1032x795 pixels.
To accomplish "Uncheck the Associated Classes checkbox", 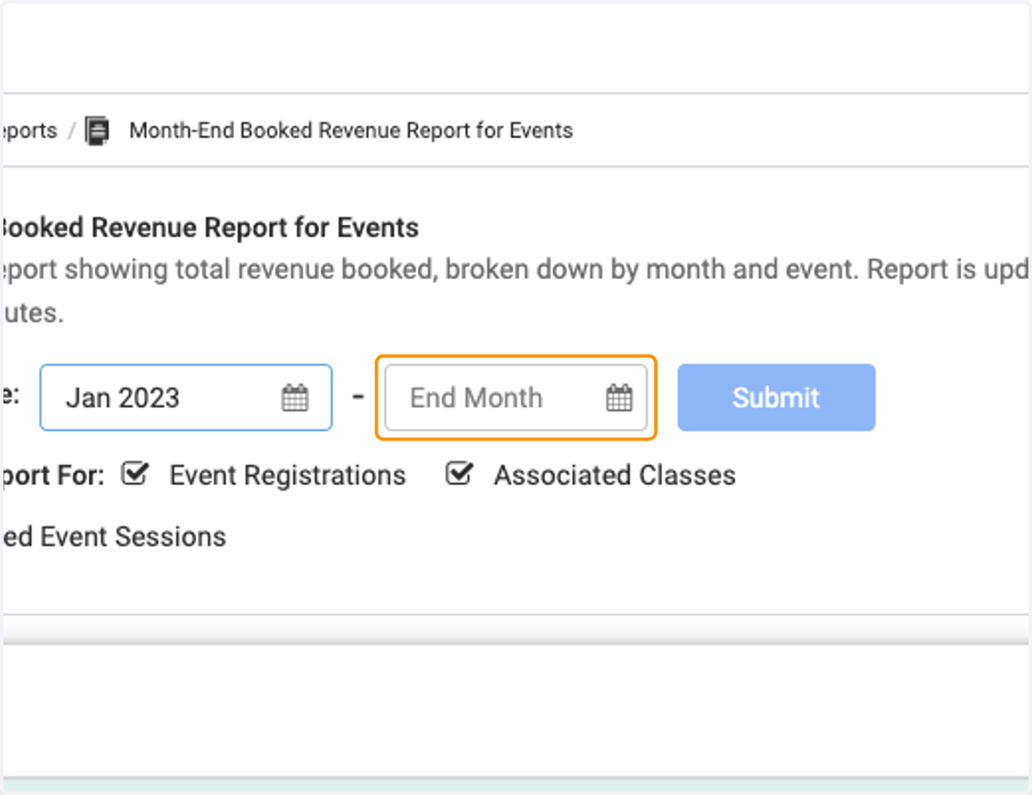I will coord(459,473).
